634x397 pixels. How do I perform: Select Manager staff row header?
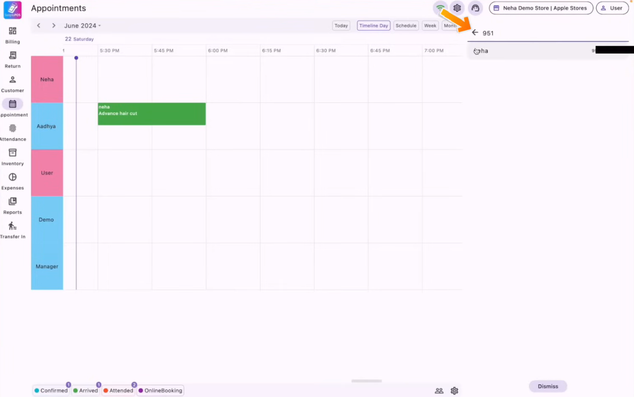(x=47, y=267)
